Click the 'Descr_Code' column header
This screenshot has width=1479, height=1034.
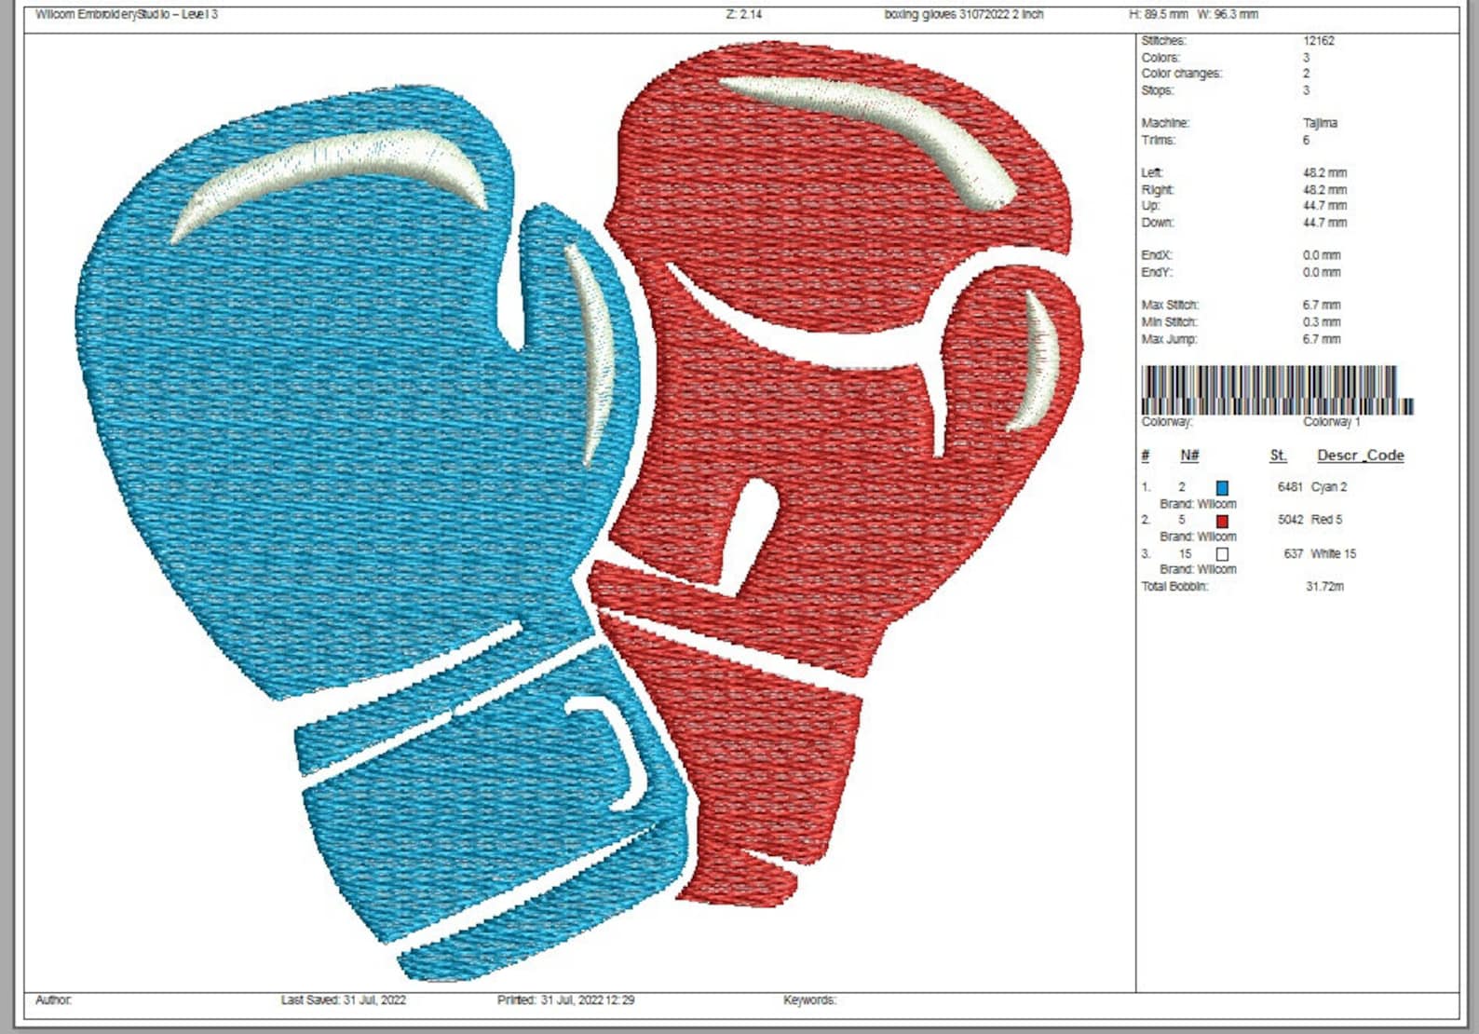coord(1361,456)
